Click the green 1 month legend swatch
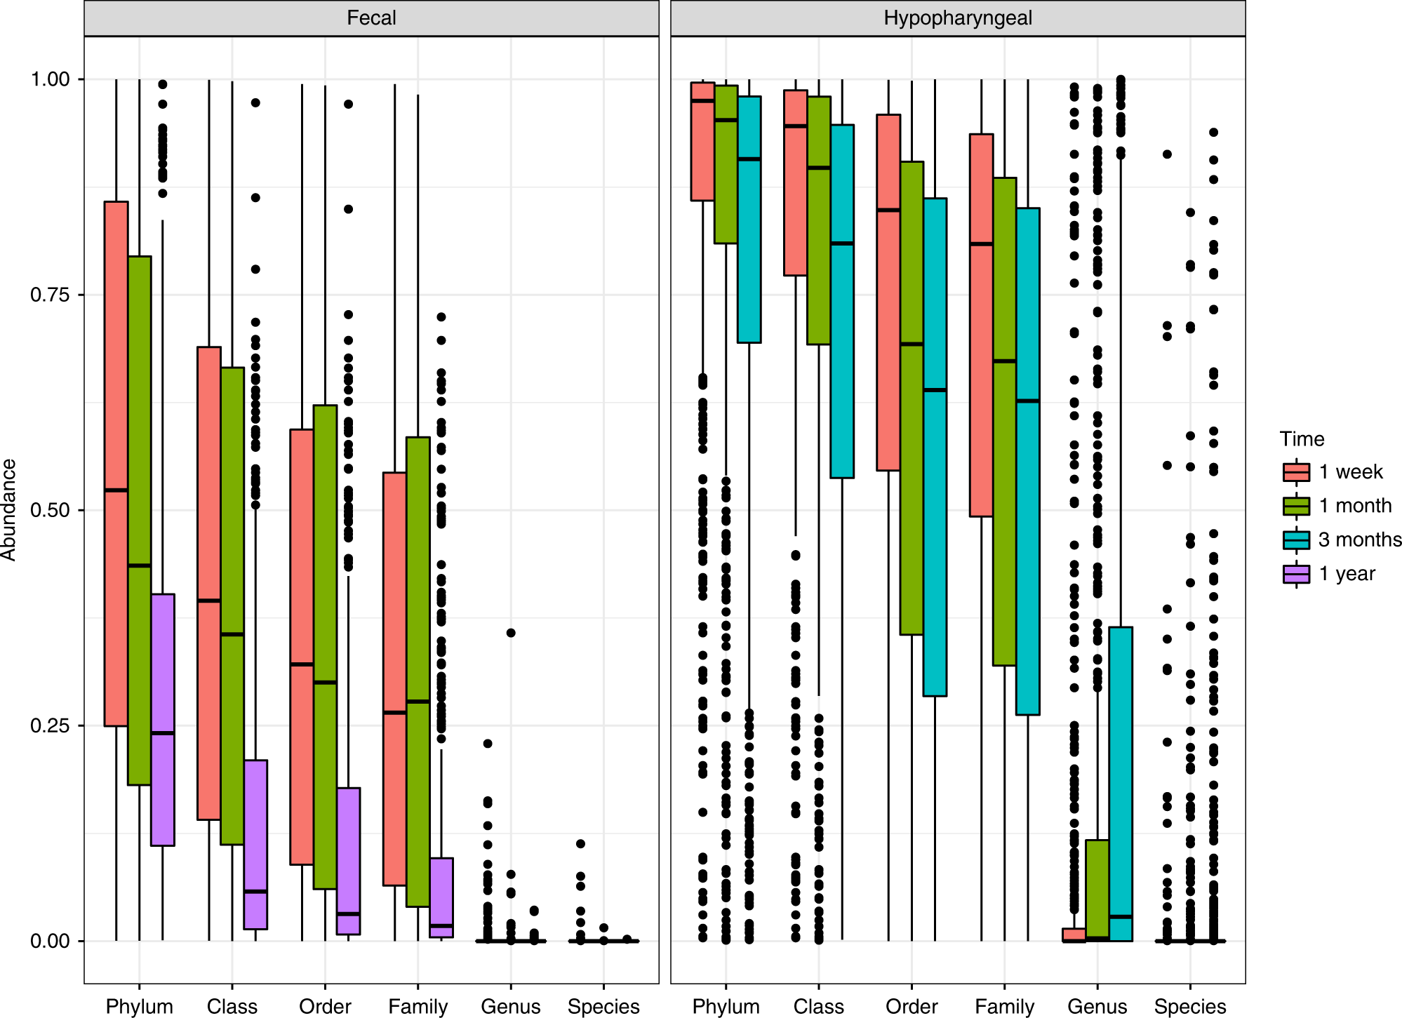This screenshot has width=1402, height=1018. pyautogui.click(x=1295, y=506)
